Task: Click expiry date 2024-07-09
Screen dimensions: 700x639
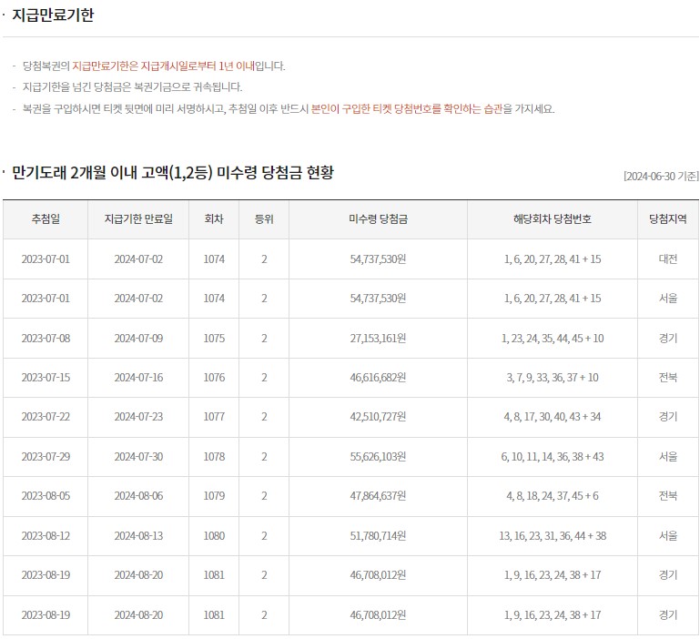Action: [138, 339]
